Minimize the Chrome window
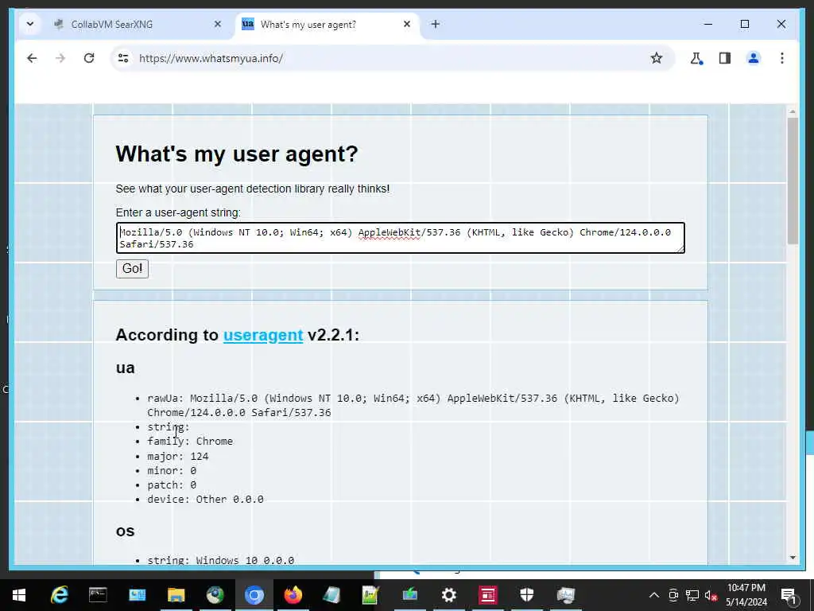This screenshot has width=814, height=611. [708, 24]
